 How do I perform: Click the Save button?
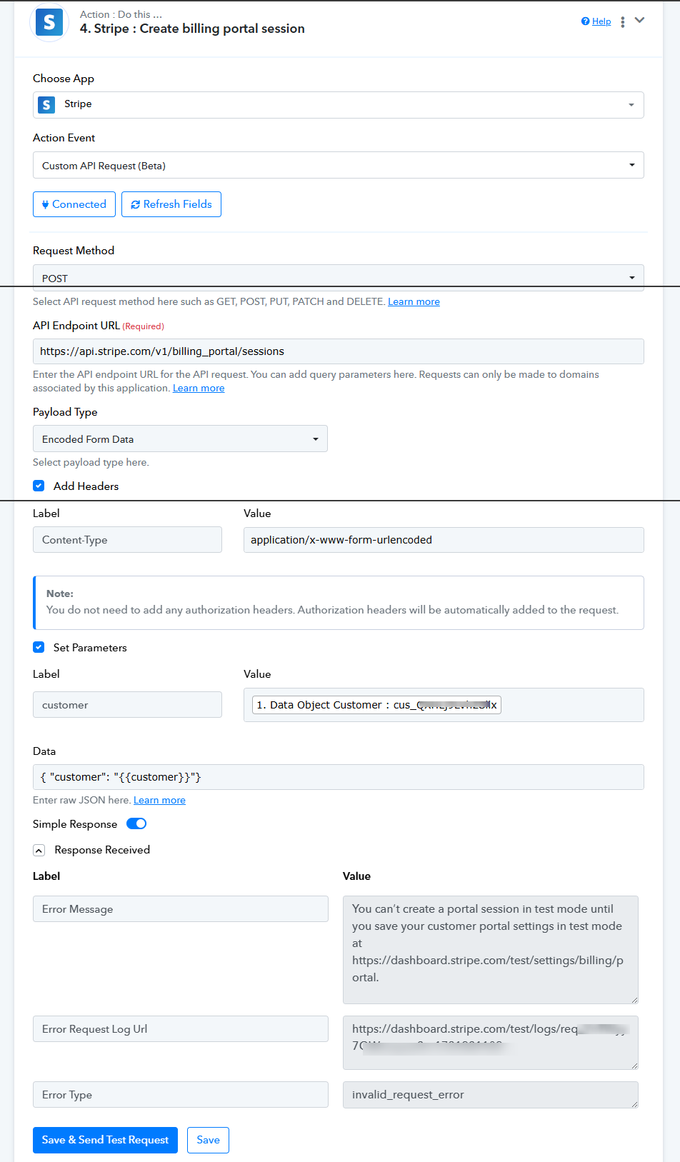[208, 1140]
